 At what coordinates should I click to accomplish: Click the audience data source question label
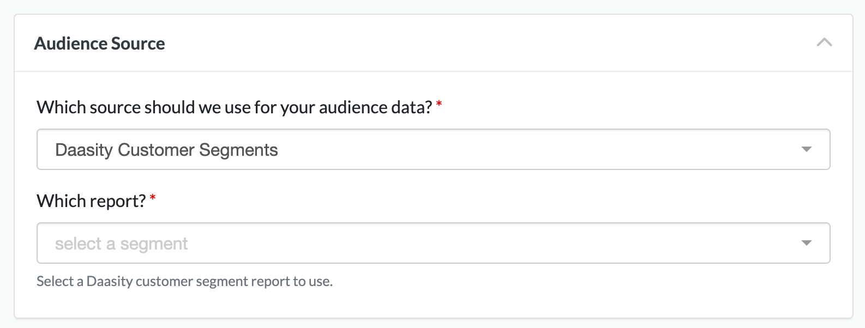pyautogui.click(x=234, y=107)
